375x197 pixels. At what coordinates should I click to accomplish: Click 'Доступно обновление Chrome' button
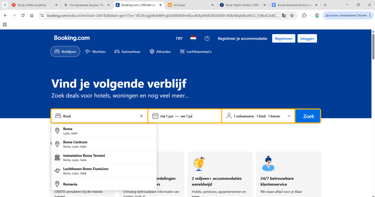click(x=346, y=15)
